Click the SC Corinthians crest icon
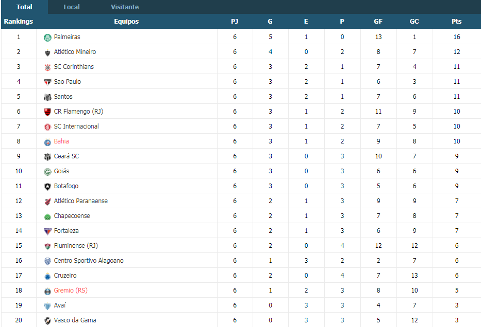This screenshot has height=327, width=481. coord(47,67)
